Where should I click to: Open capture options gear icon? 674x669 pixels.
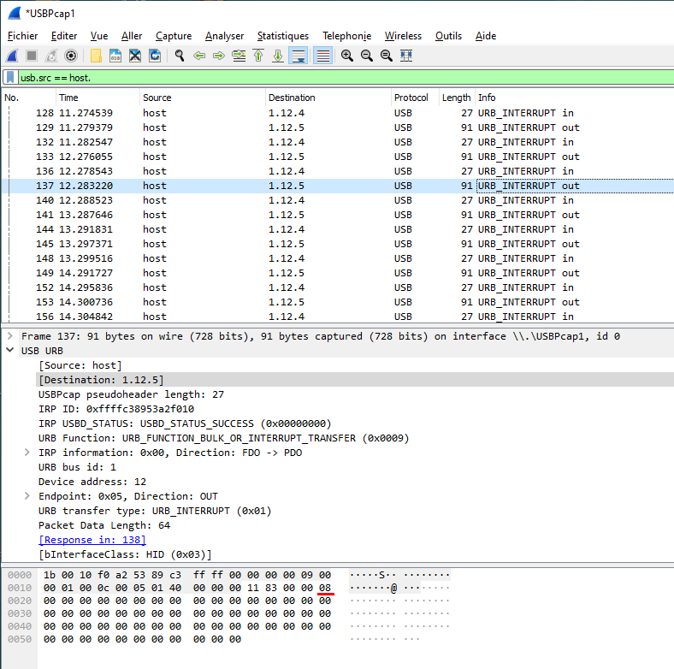[x=71, y=56]
